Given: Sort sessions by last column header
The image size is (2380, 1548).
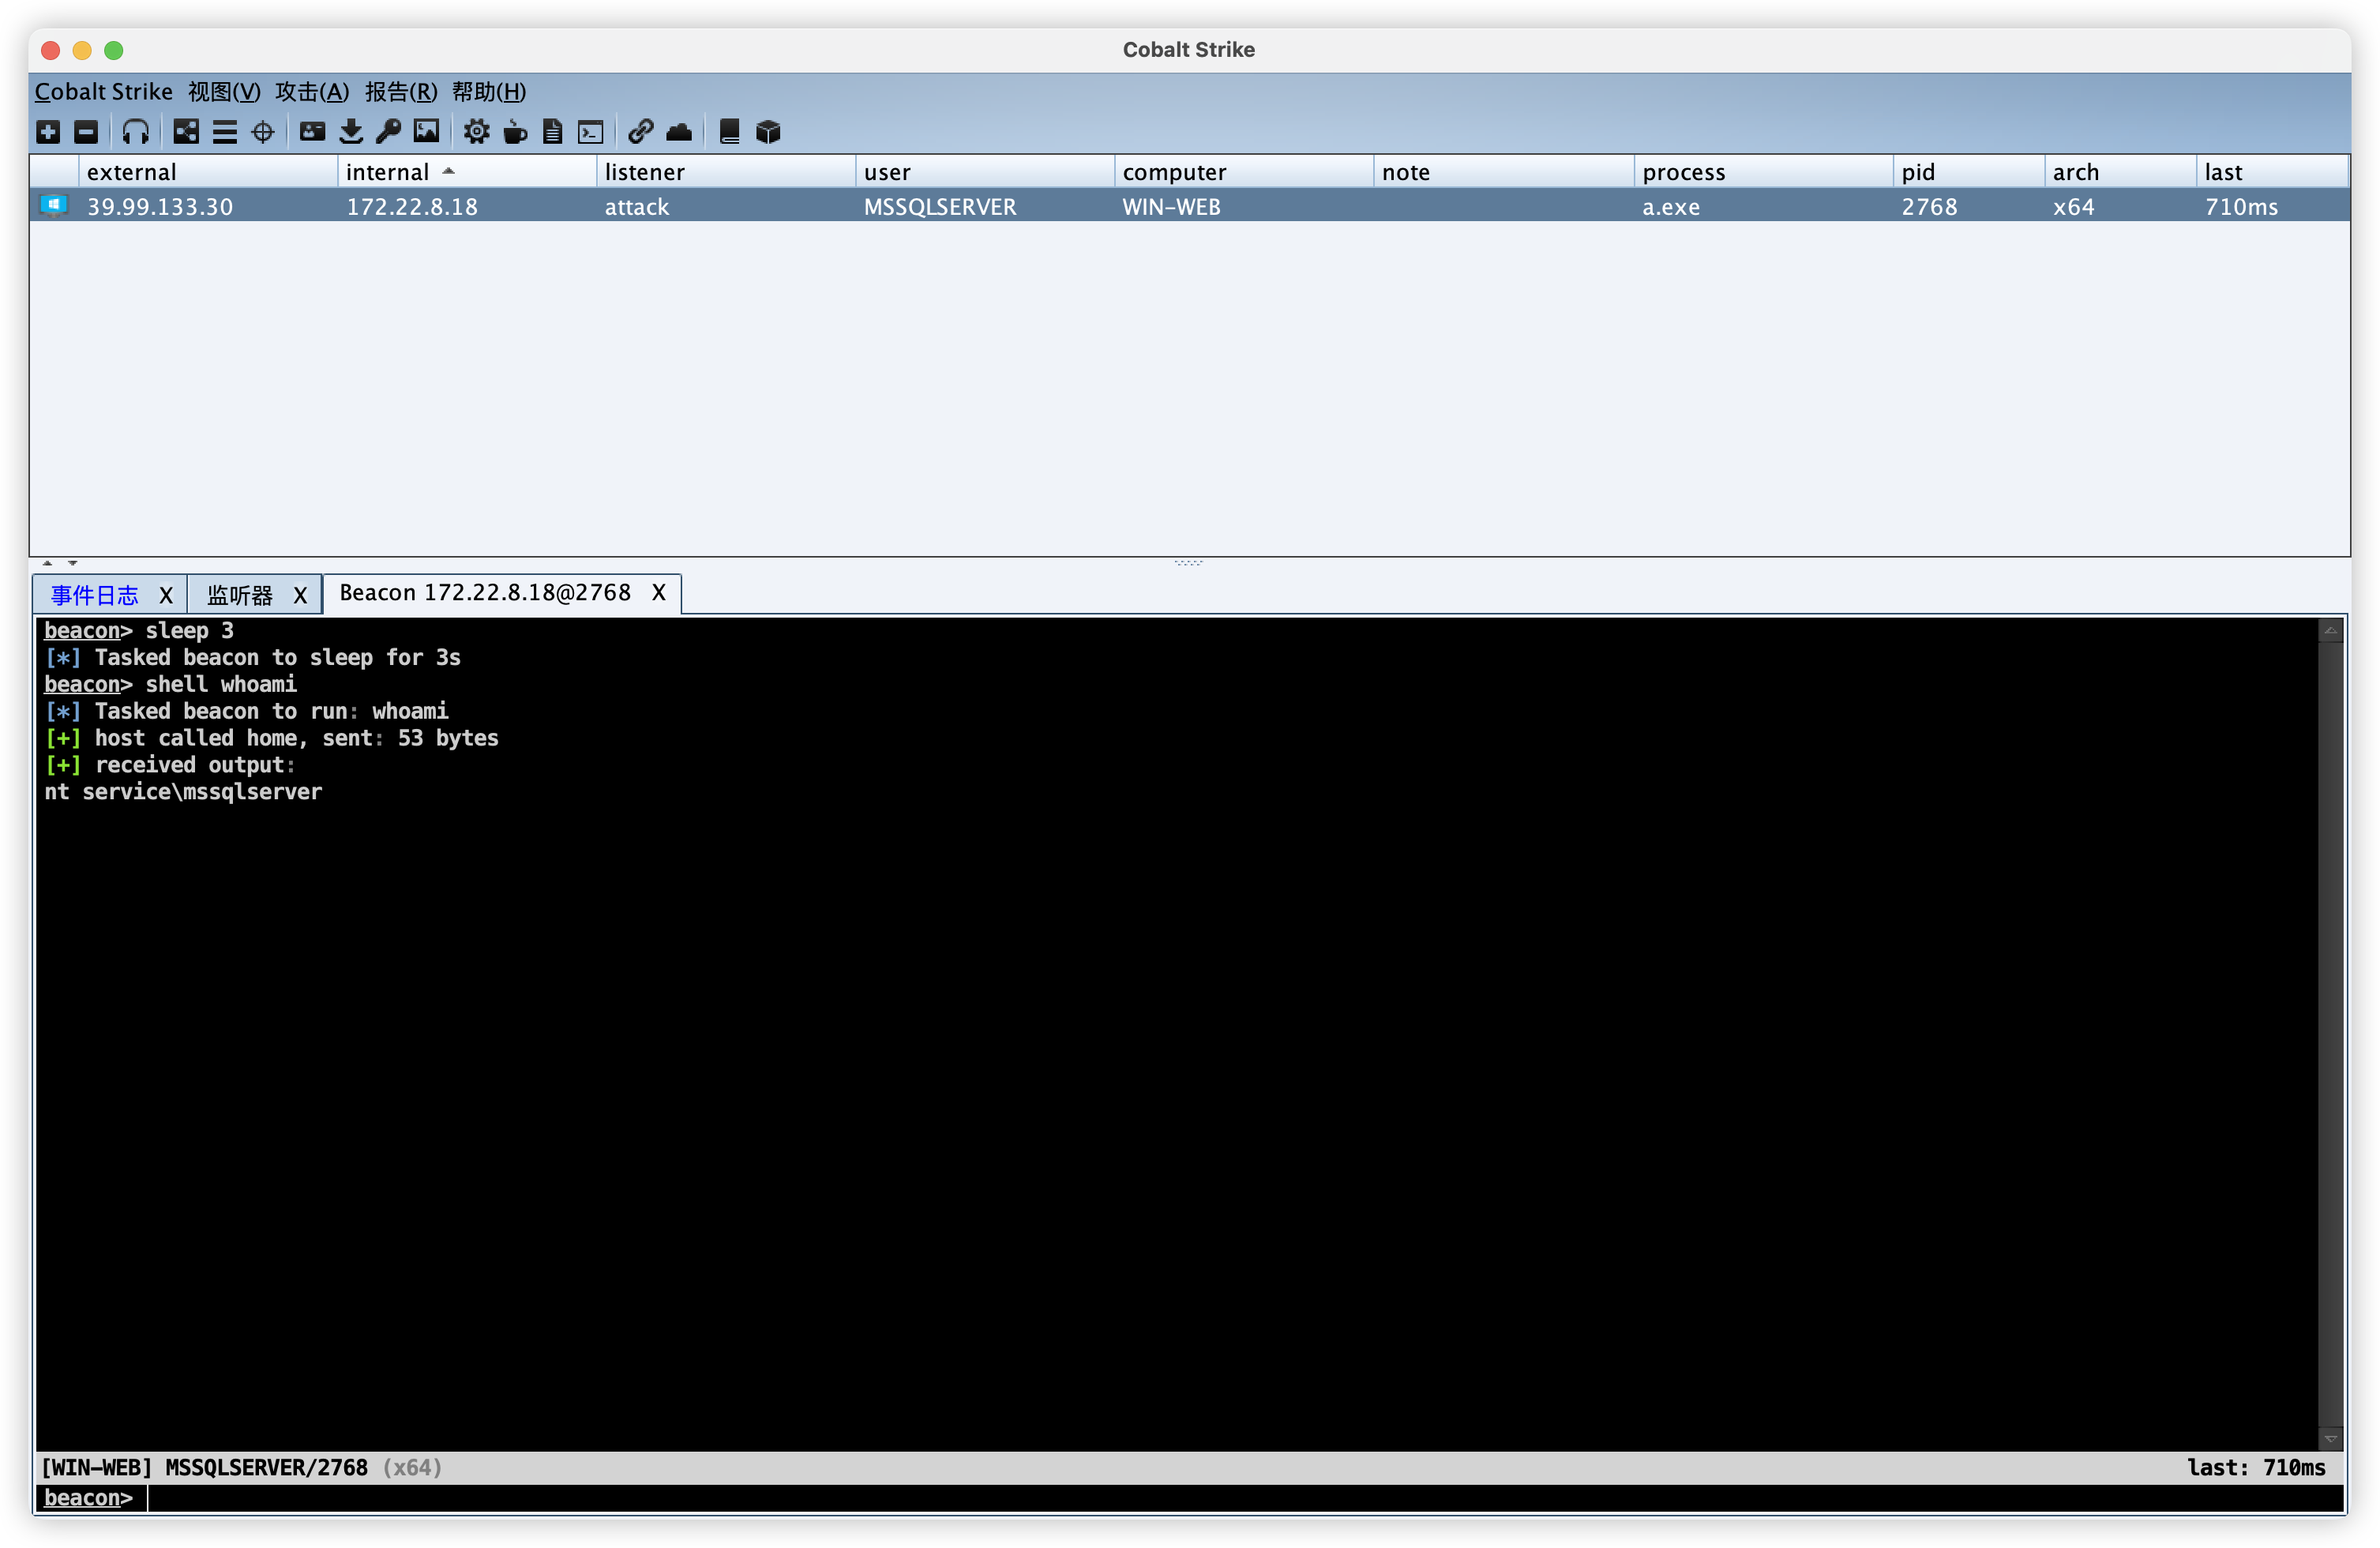Looking at the screenshot, I should (2272, 172).
